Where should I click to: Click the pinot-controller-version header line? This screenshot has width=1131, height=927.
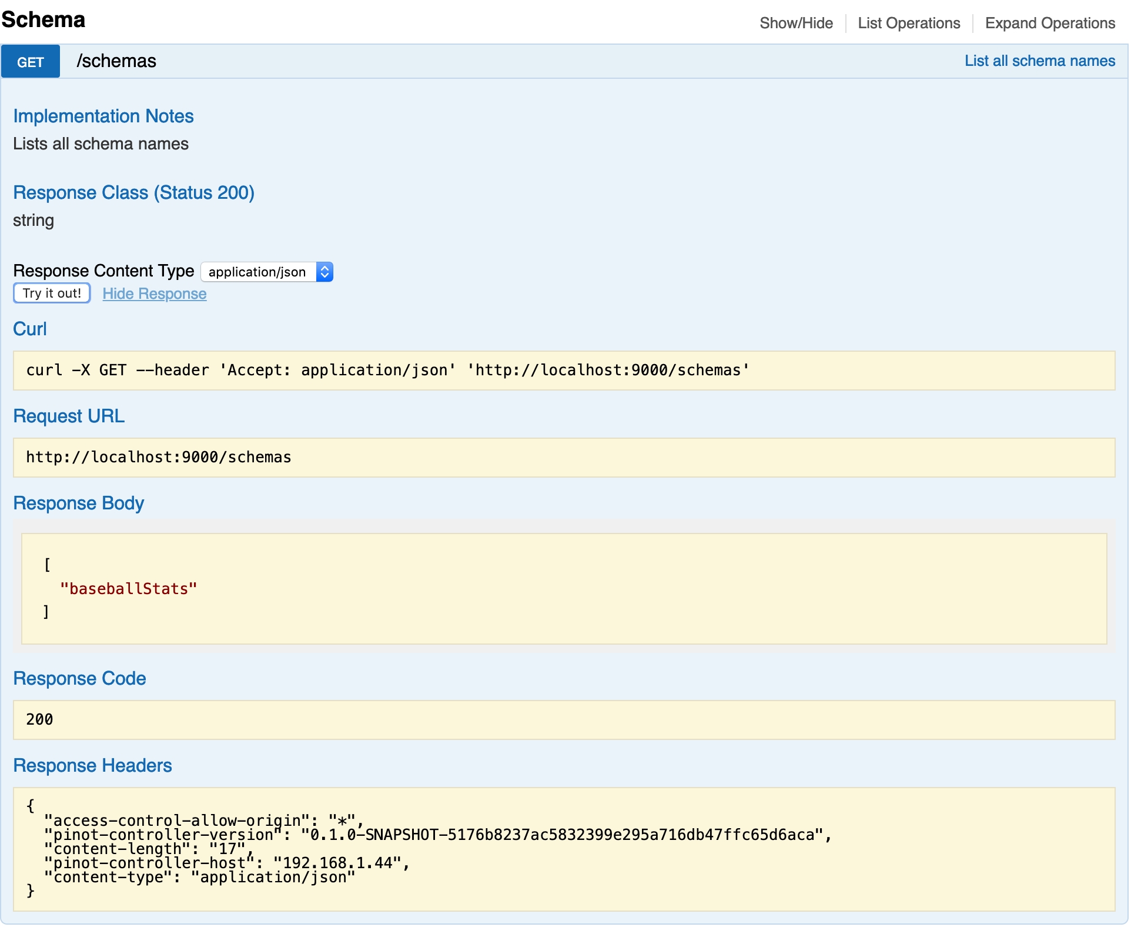pyautogui.click(x=437, y=835)
